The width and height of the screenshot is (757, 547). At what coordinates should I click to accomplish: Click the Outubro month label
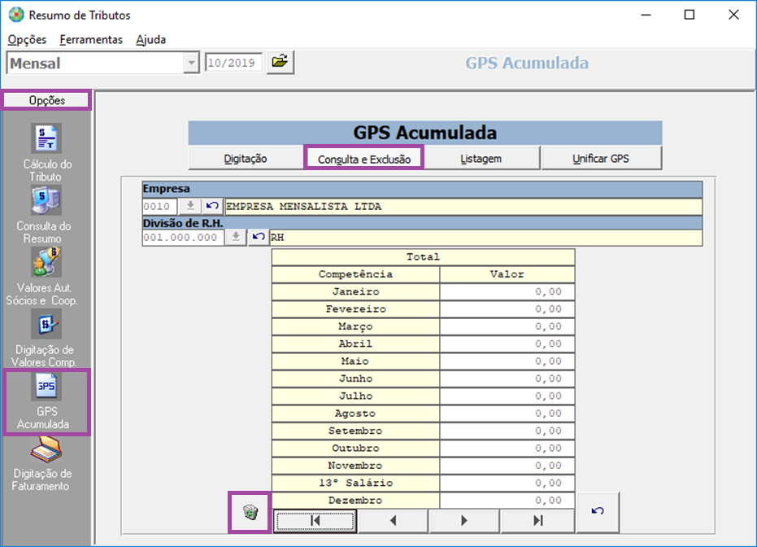(x=355, y=448)
